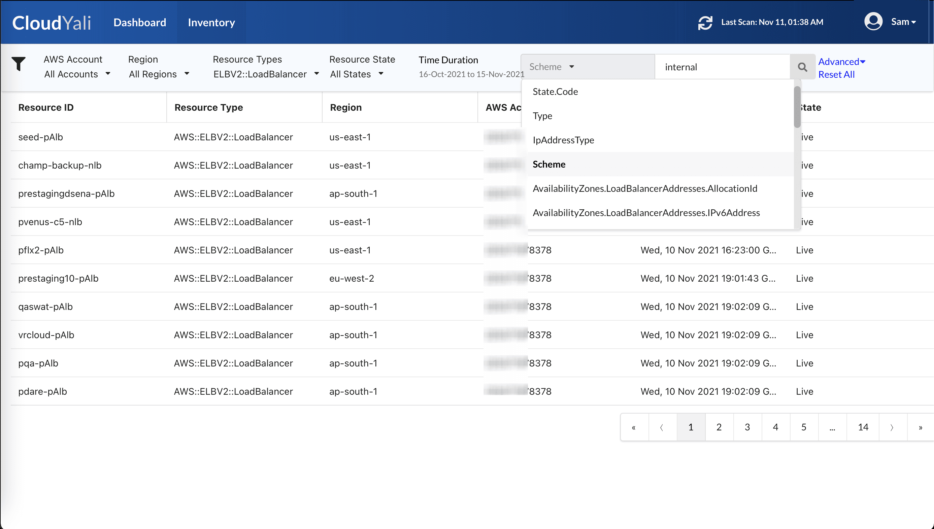
Task: Open the Dashboard tab
Action: (139, 23)
